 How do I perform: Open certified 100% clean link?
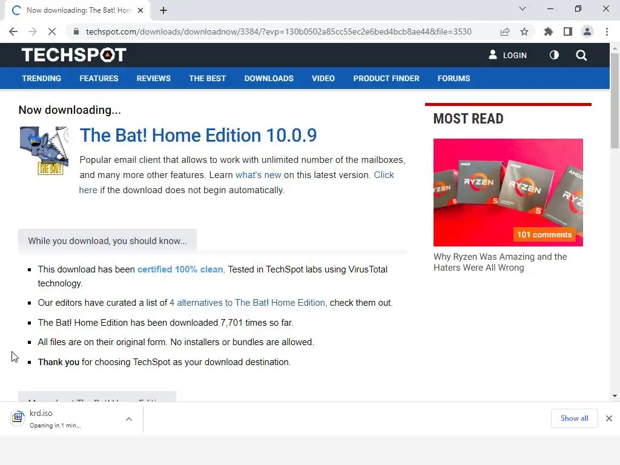click(x=180, y=269)
